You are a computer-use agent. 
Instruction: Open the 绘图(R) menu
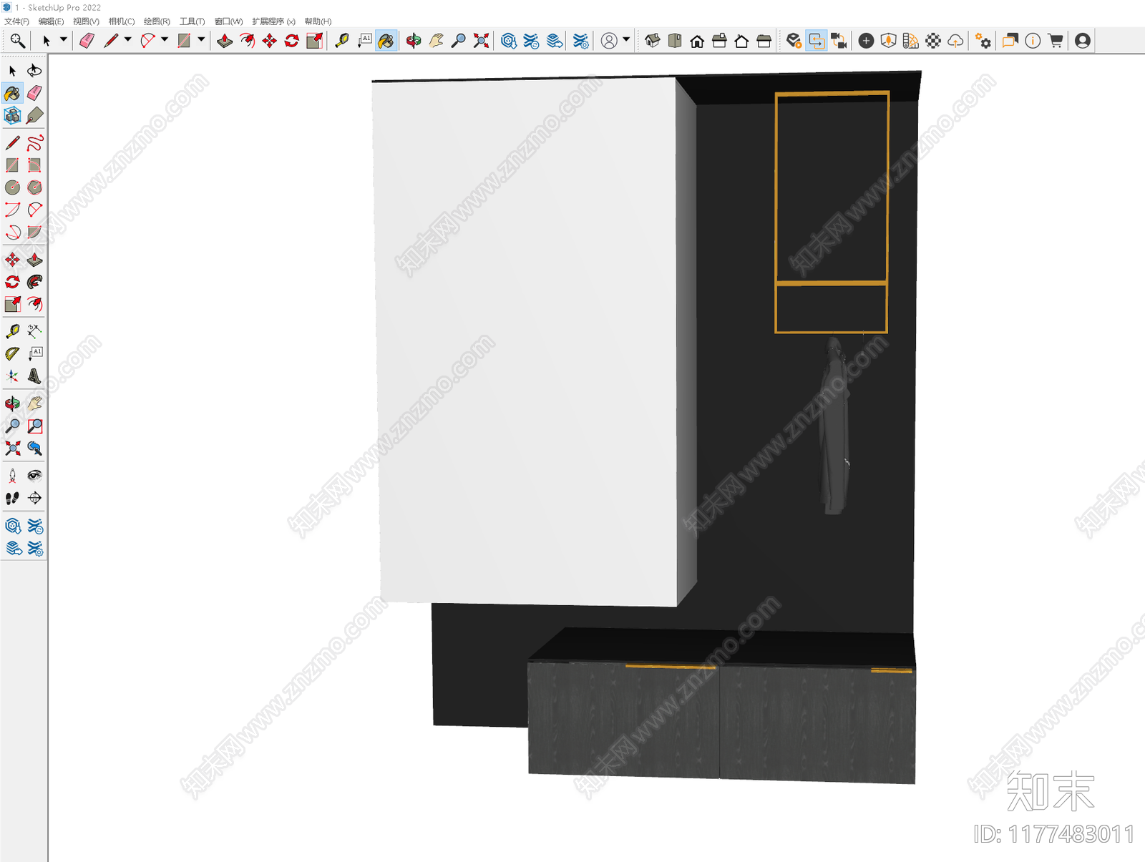click(x=157, y=21)
